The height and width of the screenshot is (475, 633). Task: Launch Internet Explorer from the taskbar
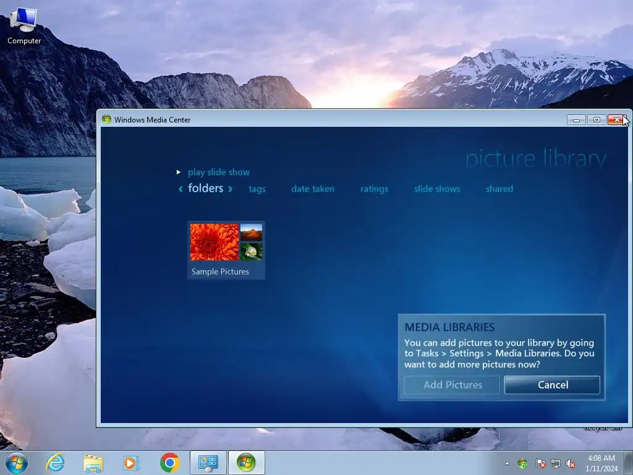coord(55,463)
